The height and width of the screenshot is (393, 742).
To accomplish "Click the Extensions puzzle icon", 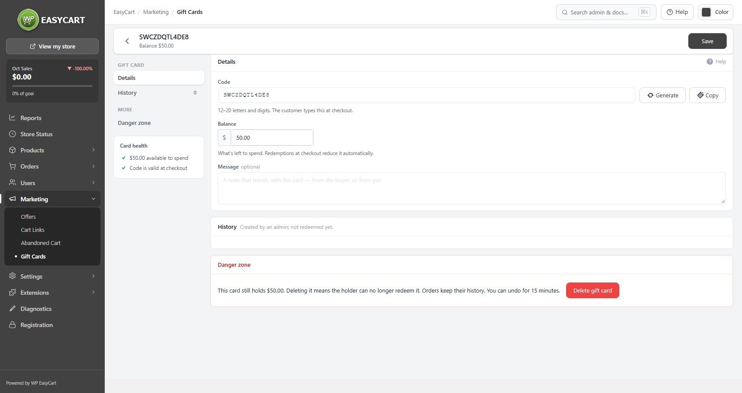I will point(12,293).
